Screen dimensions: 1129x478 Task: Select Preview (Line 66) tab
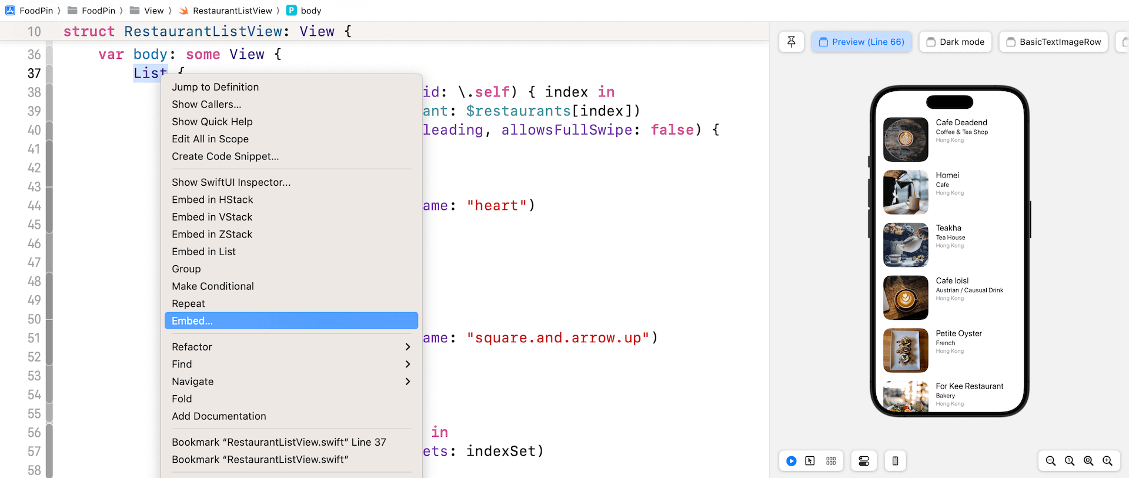click(861, 42)
